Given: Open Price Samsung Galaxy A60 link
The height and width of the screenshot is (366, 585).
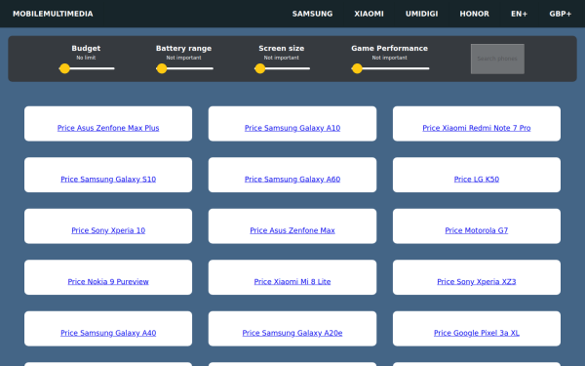Looking at the screenshot, I should 292,179.
